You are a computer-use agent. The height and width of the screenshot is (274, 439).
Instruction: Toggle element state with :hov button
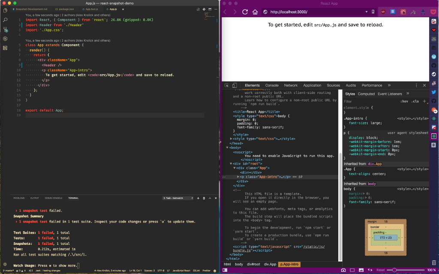[404, 102]
